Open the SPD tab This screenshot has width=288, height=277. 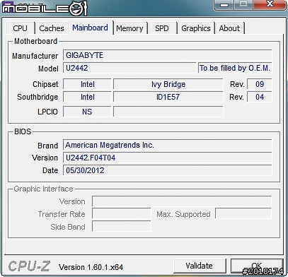pos(162,28)
